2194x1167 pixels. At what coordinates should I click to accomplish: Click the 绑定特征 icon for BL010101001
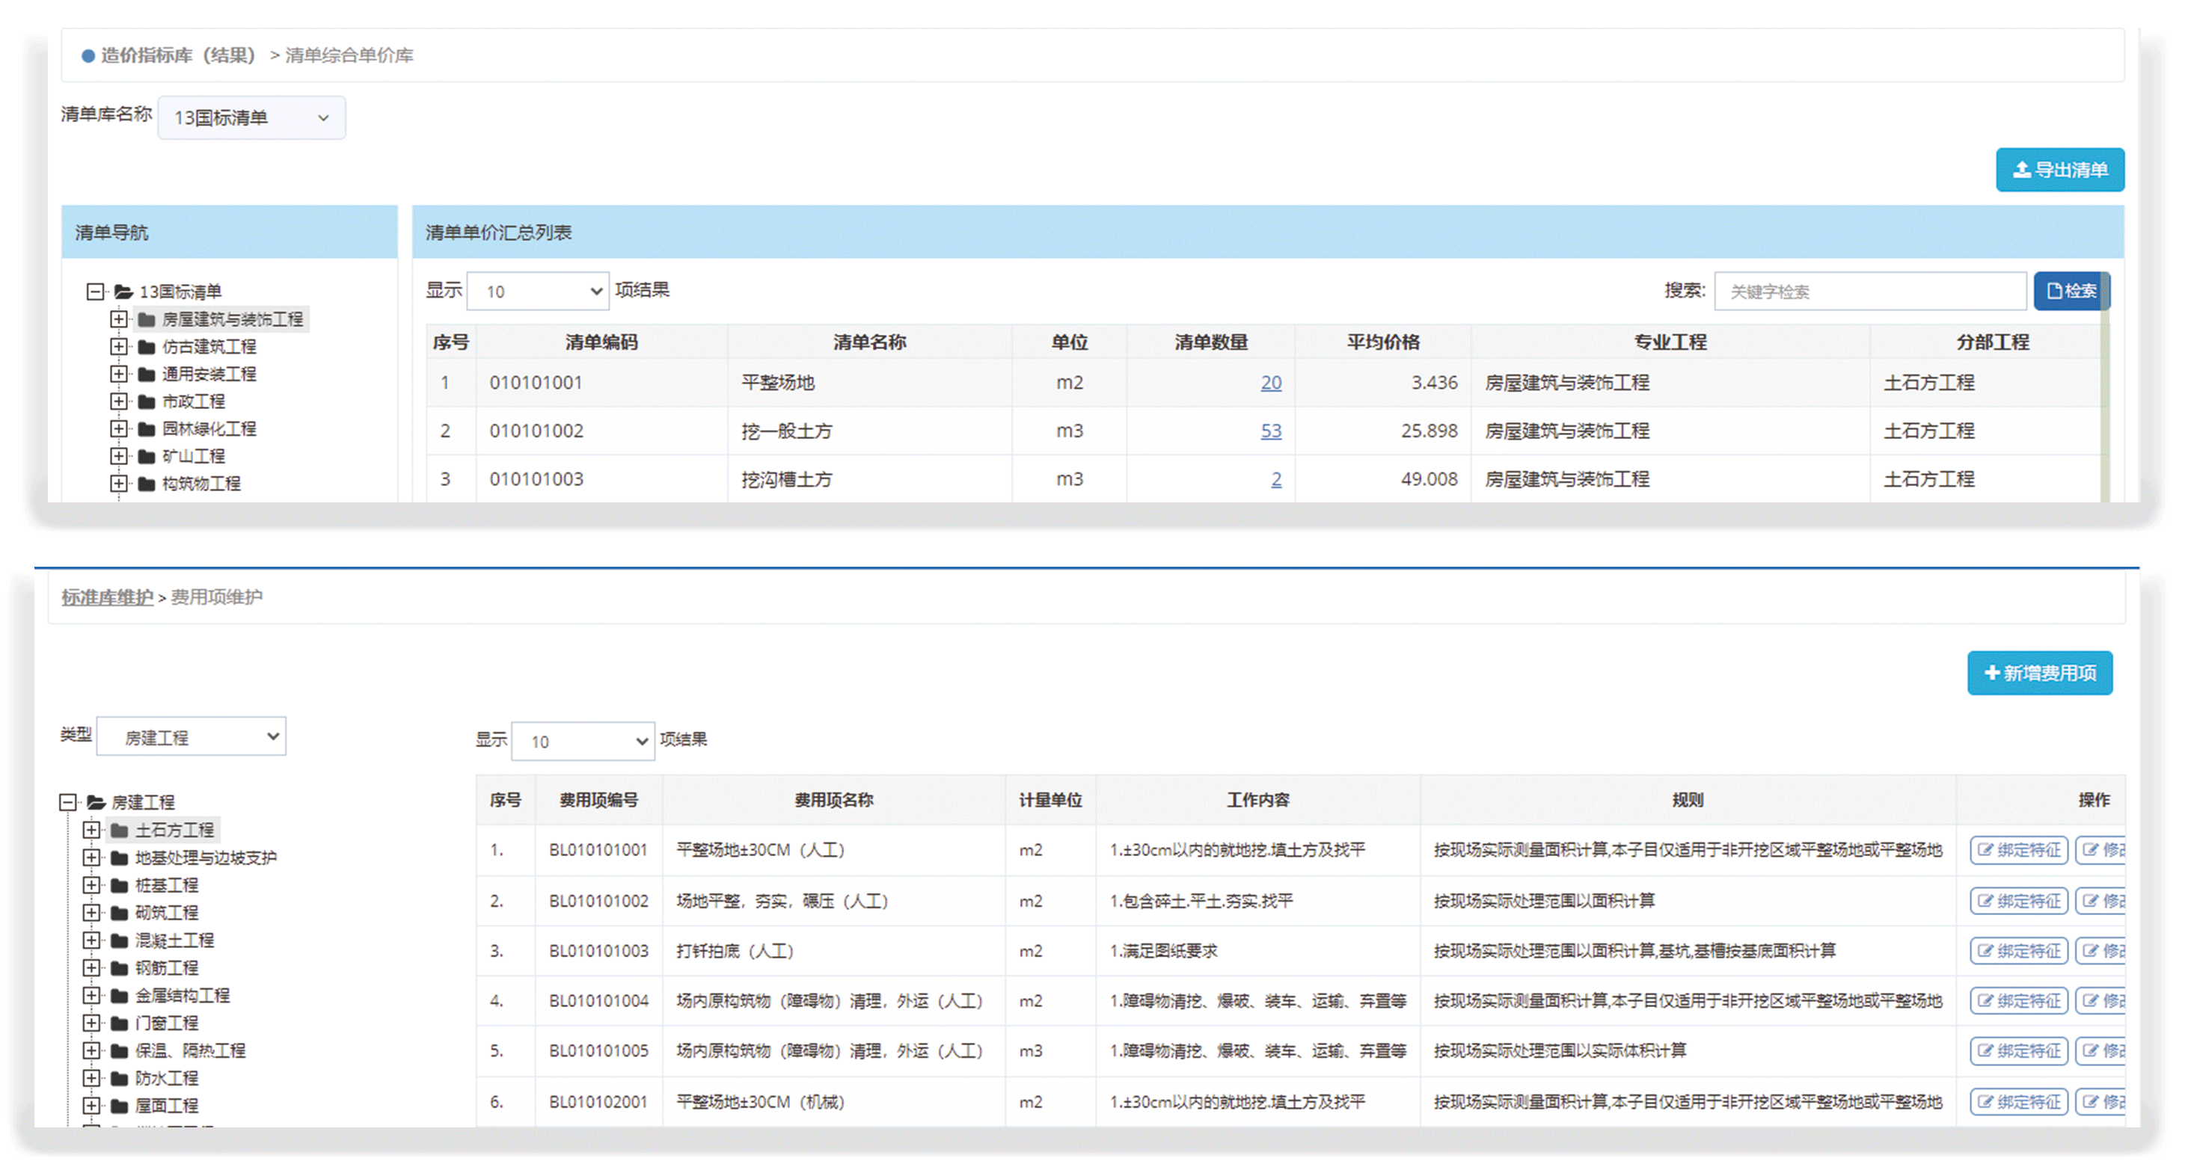(1985, 850)
